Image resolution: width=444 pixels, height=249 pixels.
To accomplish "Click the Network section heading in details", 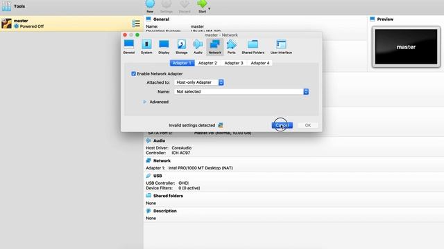I will (x=162, y=160).
